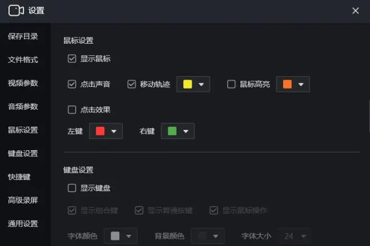Close the settings window
The width and height of the screenshot is (370, 246).
pos(355,11)
